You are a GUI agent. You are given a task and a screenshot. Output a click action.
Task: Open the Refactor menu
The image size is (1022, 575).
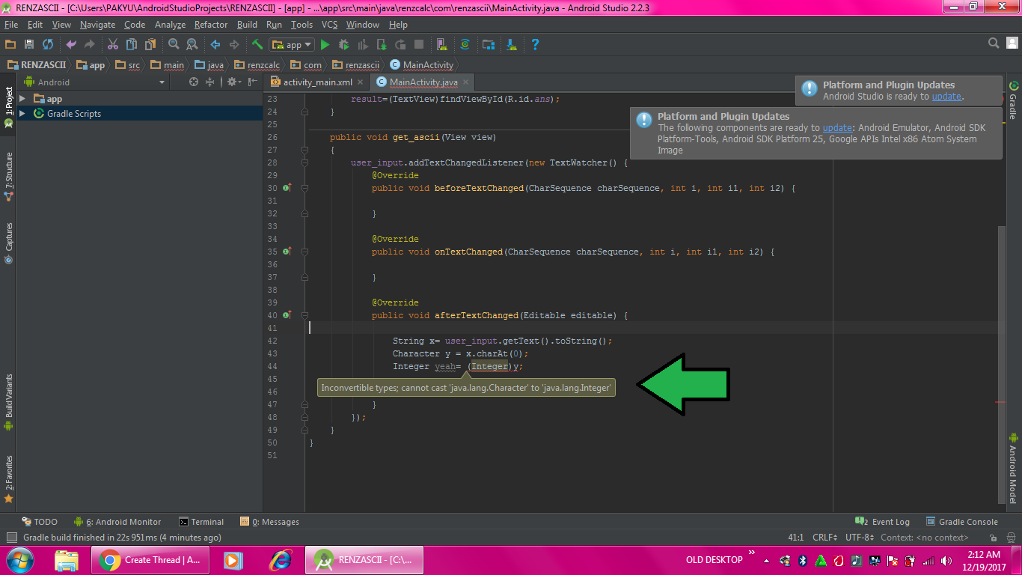click(x=210, y=25)
